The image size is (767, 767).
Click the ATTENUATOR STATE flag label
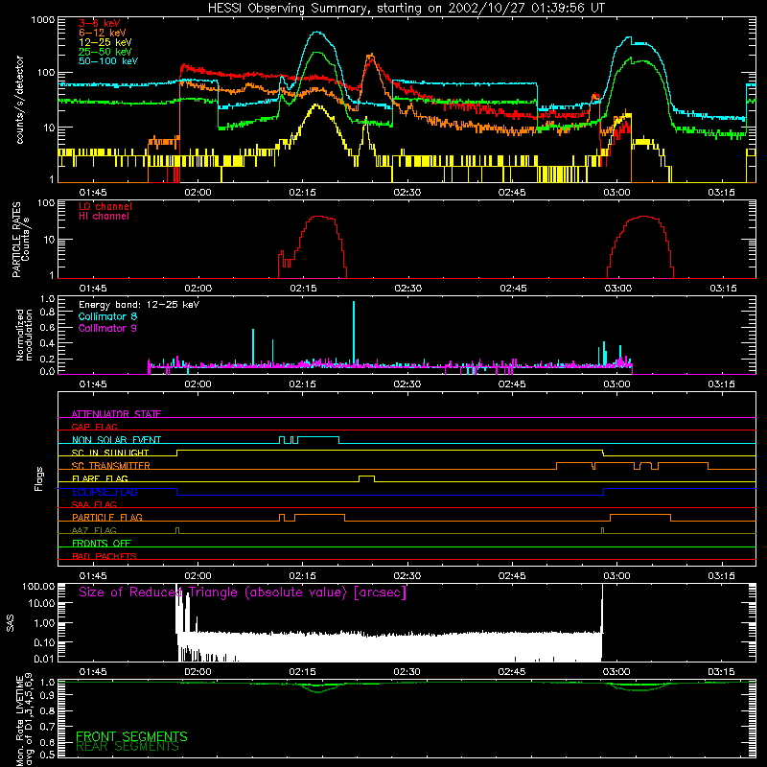[x=116, y=414]
